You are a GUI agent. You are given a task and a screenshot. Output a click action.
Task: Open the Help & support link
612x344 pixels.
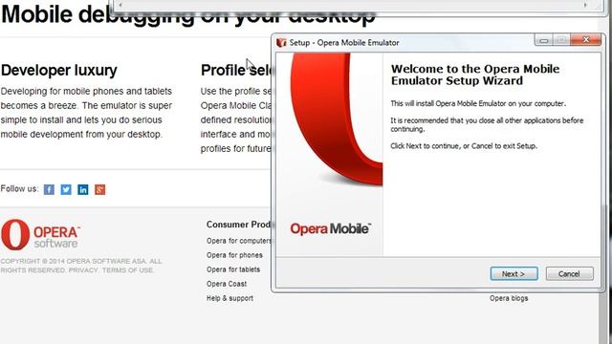click(229, 298)
